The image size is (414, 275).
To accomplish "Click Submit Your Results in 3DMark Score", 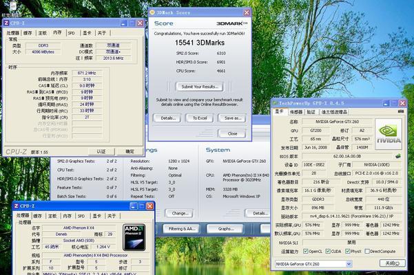I will 200,87.
